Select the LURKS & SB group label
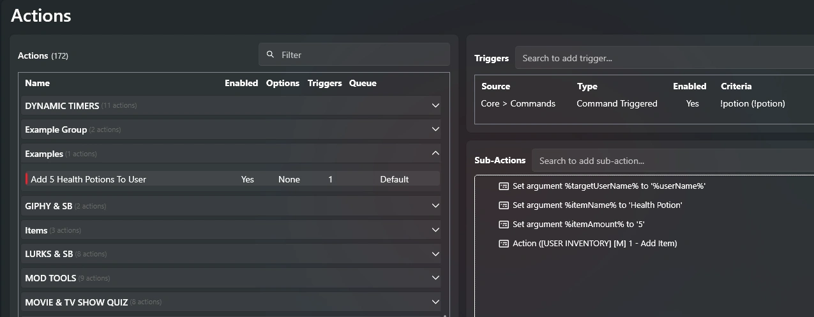Image resolution: width=814 pixels, height=317 pixels. tap(49, 254)
